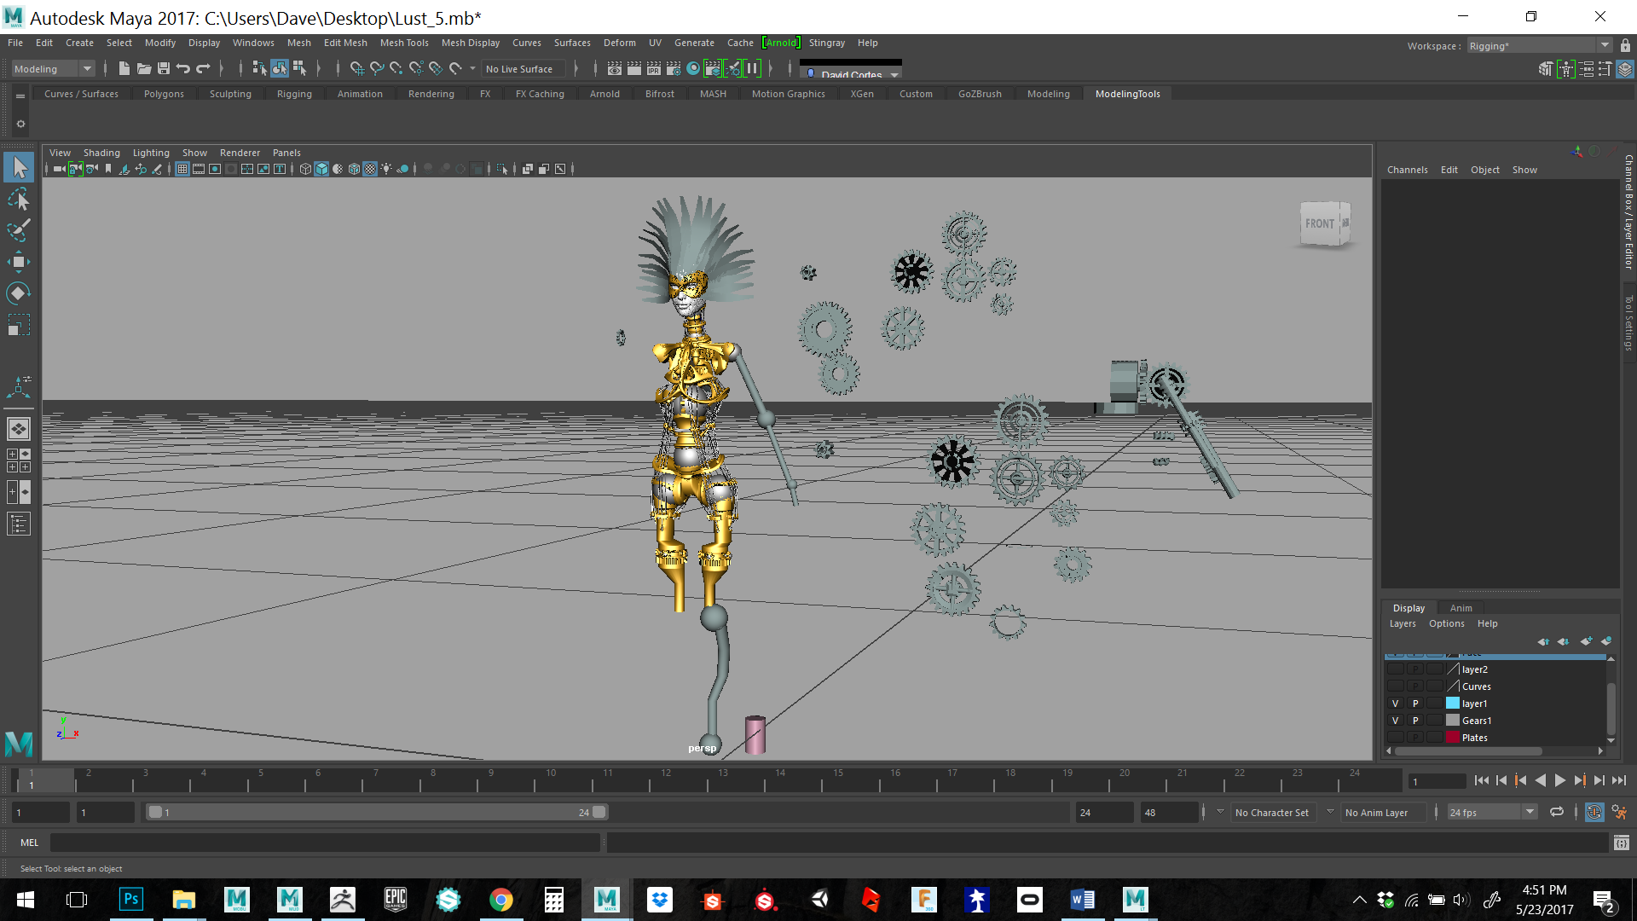
Task: Open the Render View window
Action: pyautogui.click(x=614, y=69)
